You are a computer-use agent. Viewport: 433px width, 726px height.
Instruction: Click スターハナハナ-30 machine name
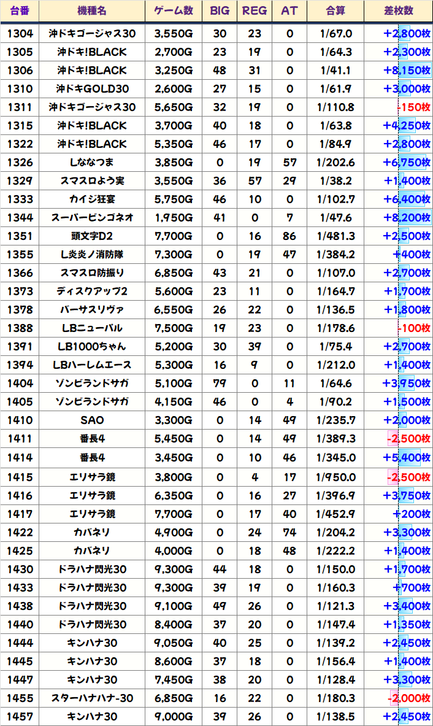pos(92,698)
